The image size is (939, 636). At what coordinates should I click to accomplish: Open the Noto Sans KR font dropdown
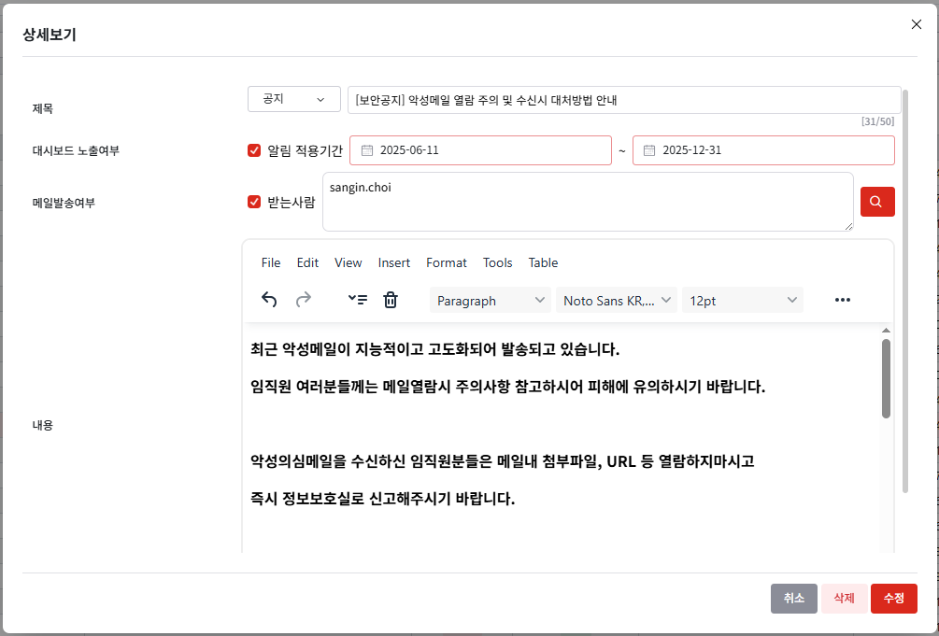pos(617,300)
